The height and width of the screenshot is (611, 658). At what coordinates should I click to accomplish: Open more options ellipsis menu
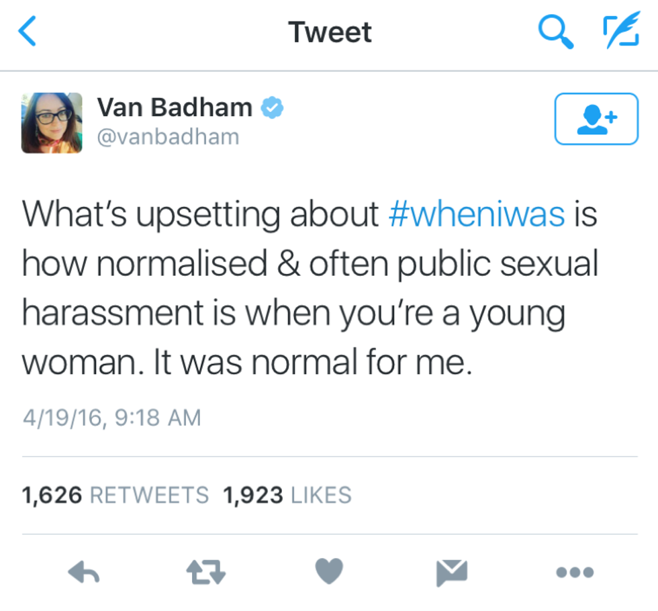(575, 572)
